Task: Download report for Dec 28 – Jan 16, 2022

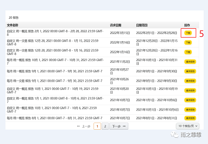Action: pos(188,52)
